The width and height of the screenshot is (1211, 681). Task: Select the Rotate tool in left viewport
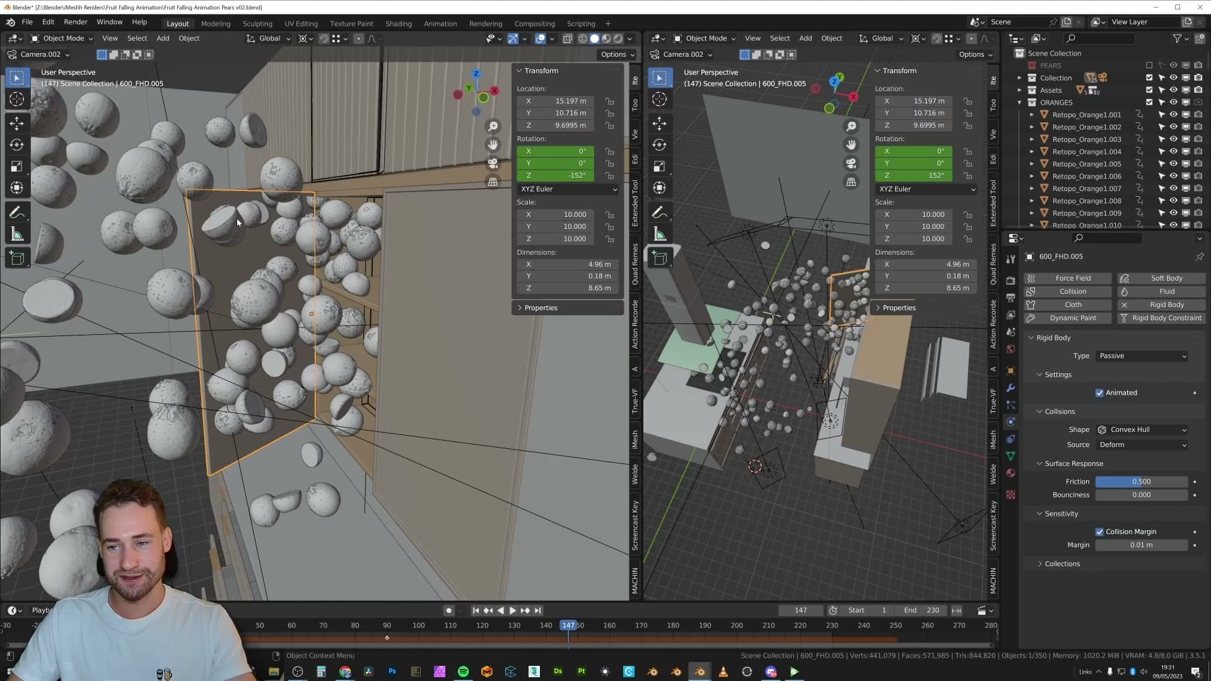pos(17,144)
